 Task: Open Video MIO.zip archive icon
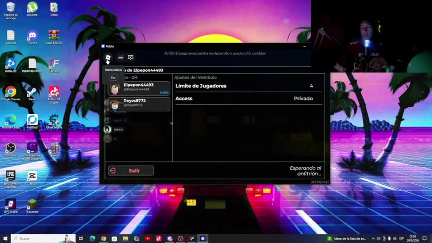[x=54, y=37]
